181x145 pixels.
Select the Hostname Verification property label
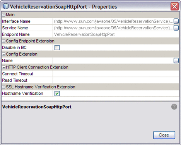22,94
